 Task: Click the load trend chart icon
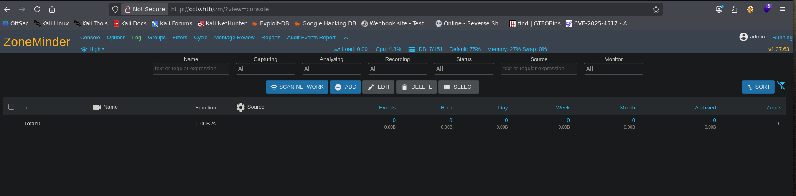click(337, 50)
